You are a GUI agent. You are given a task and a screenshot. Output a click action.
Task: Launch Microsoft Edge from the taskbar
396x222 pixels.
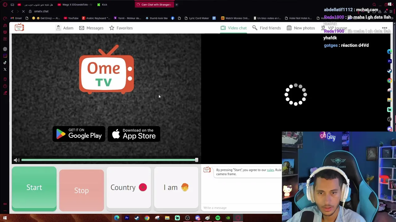[x=117, y=218]
